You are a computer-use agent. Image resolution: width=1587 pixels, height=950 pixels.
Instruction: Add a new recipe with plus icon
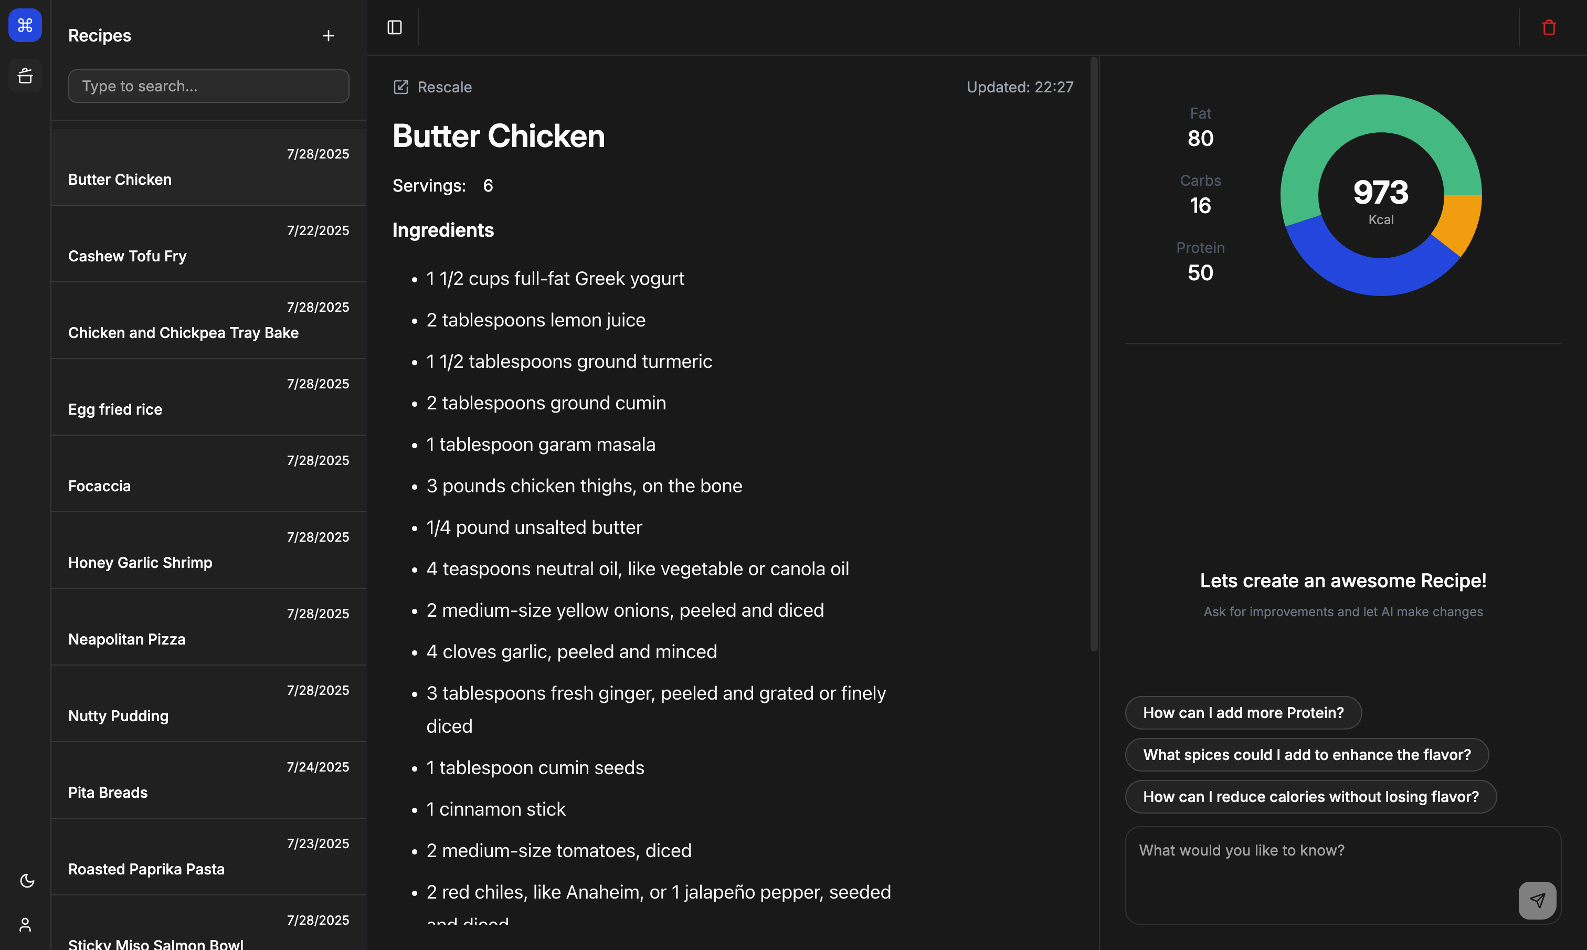tap(329, 36)
